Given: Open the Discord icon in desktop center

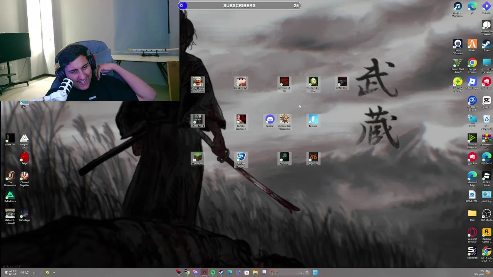Looking at the screenshot, I should coord(270,121).
